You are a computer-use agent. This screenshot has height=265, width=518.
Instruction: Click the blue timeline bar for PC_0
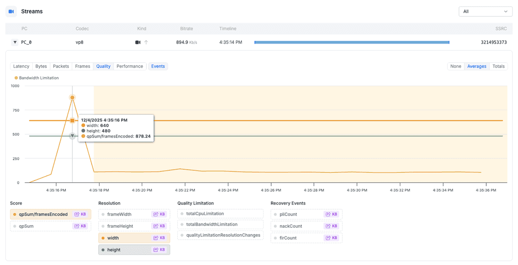[352, 42]
